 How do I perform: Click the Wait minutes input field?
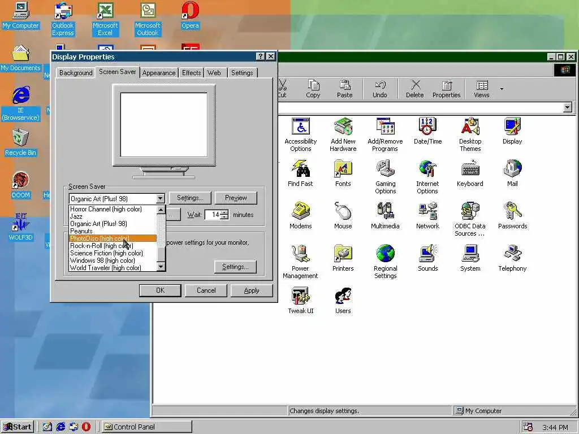213,214
